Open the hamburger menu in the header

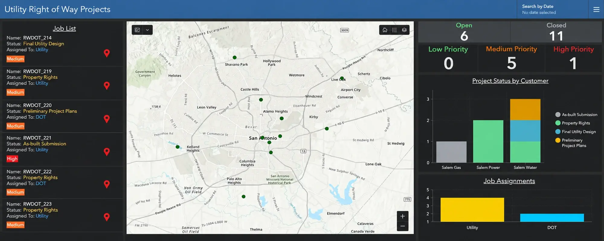(596, 9)
